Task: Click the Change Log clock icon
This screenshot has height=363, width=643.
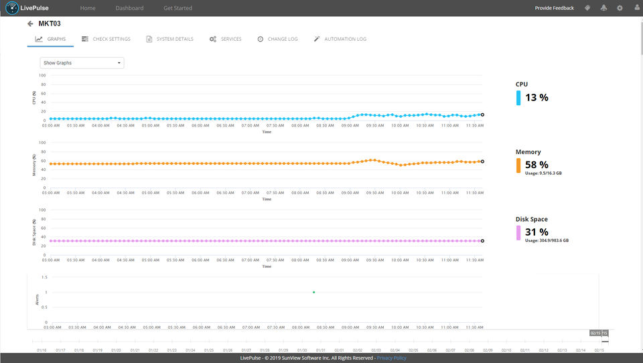Action: (261, 39)
